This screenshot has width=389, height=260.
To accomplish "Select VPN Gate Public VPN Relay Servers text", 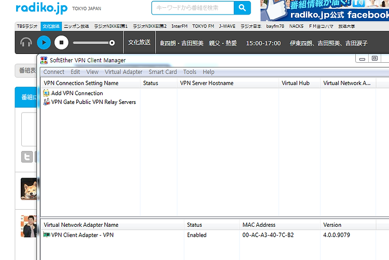I will [93, 102].
